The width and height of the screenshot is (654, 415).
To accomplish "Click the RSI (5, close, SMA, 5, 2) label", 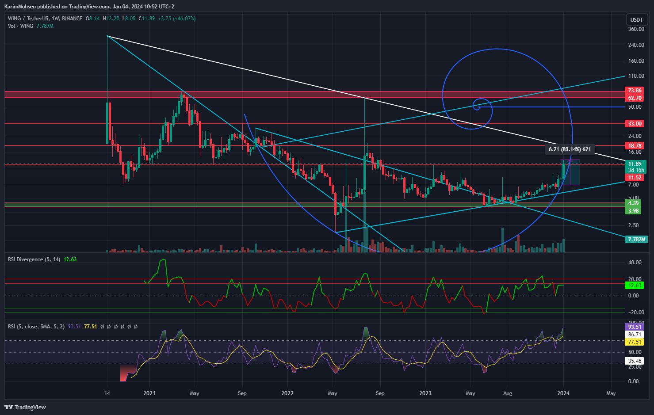I will tap(36, 327).
